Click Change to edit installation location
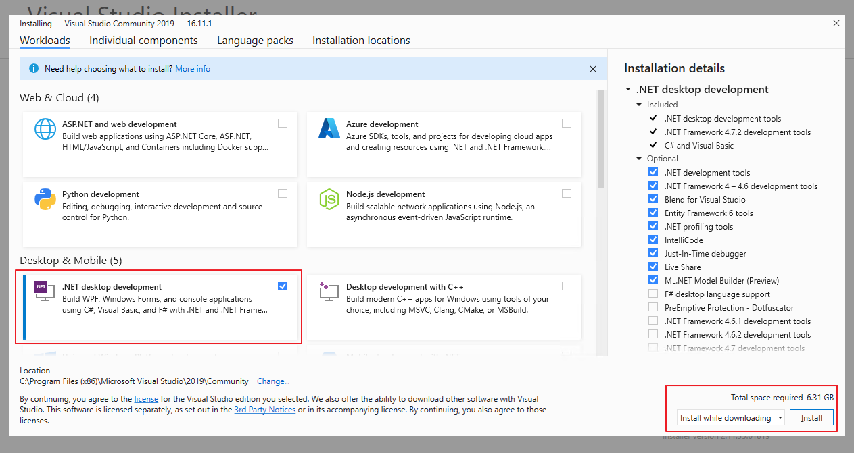 [273, 381]
